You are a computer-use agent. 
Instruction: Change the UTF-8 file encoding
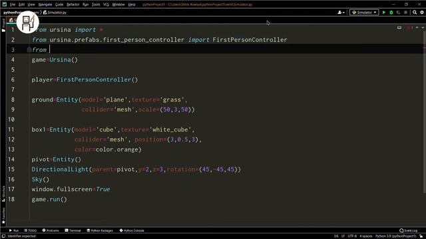[352, 236]
